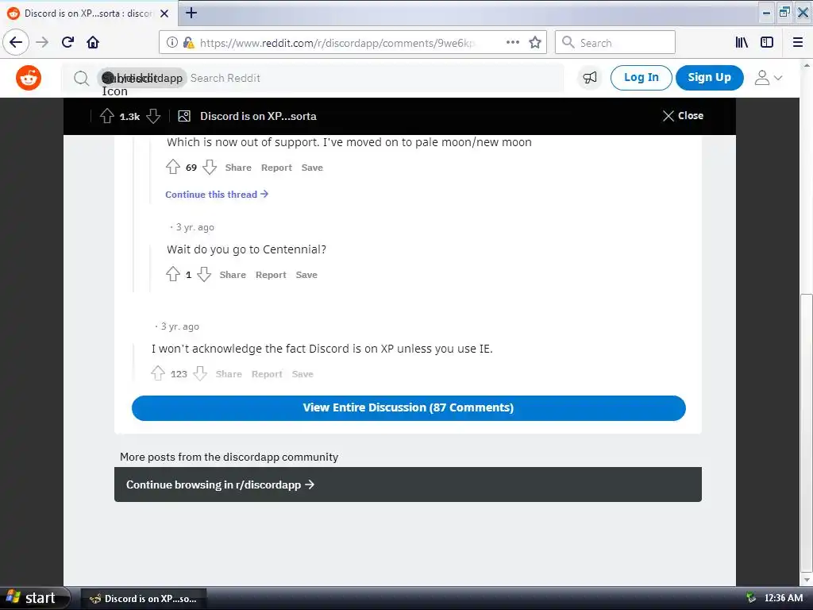Share the Centennial comment

[233, 275]
